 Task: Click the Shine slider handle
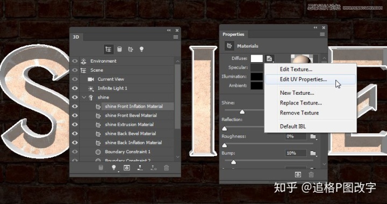pos(242,112)
